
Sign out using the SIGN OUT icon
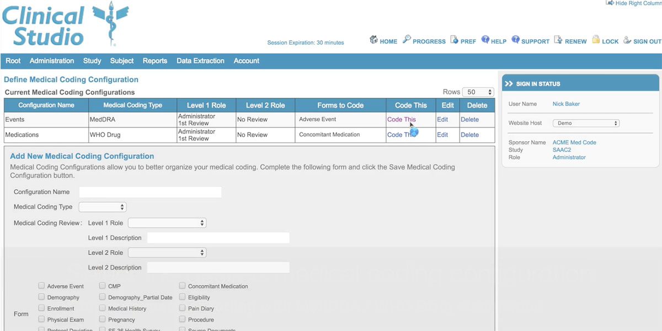coord(627,40)
